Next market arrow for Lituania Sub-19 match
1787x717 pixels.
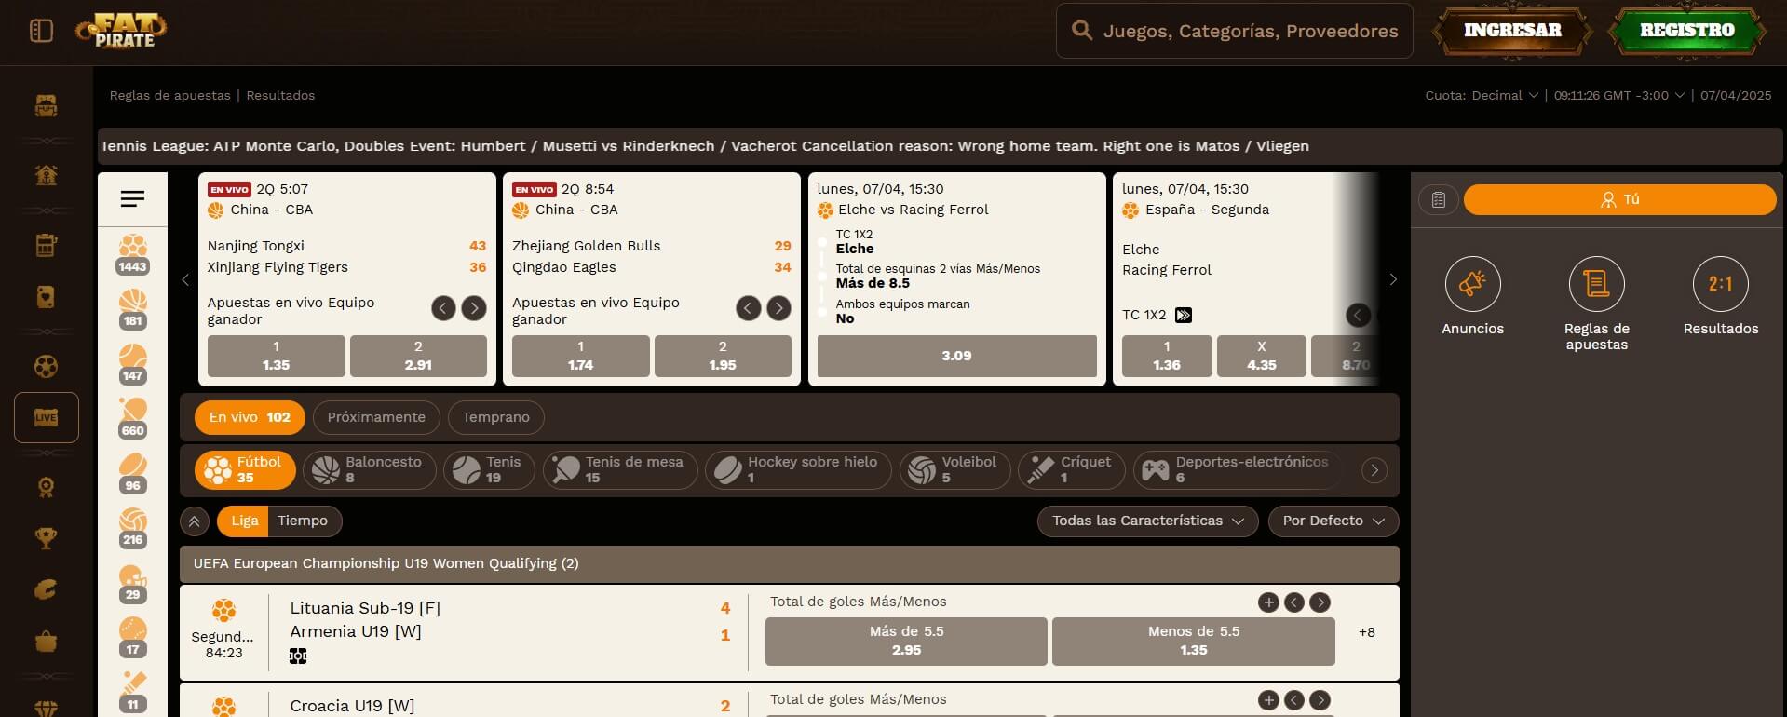click(1320, 602)
